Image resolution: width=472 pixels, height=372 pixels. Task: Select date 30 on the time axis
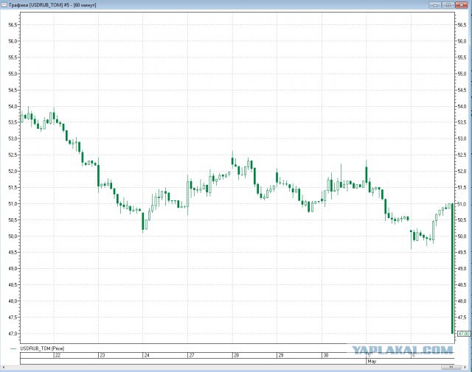pyautogui.click(x=325, y=355)
